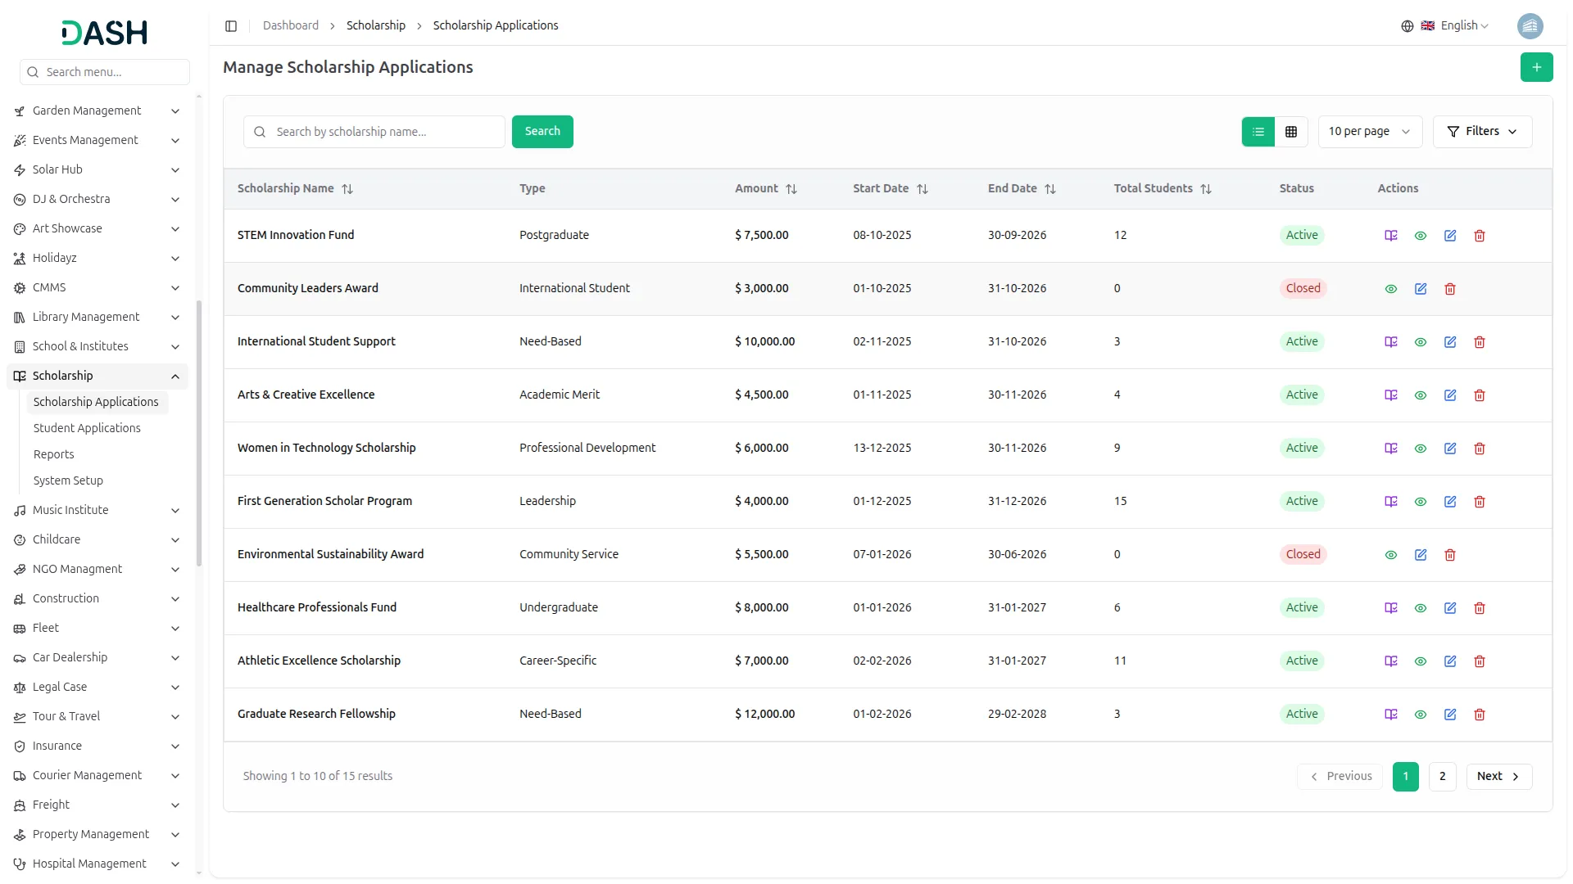
Task: Expand the Filters dropdown
Action: coord(1482,132)
